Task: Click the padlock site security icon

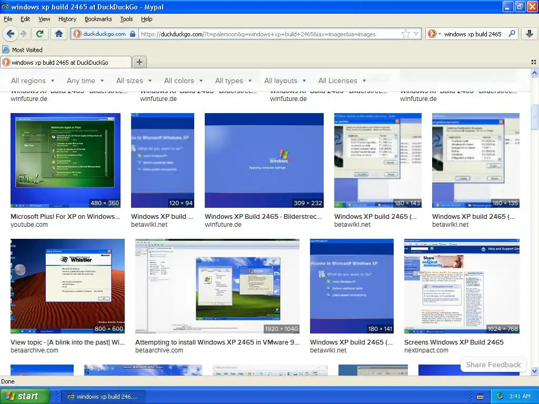Action: click(132, 34)
